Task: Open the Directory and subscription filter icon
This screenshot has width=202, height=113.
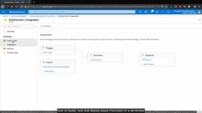Action: (146, 12)
